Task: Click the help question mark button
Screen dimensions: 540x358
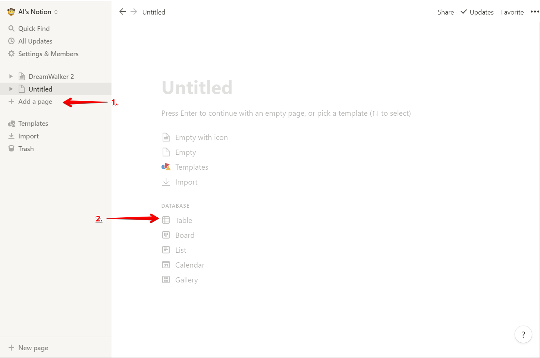Action: 523,335
